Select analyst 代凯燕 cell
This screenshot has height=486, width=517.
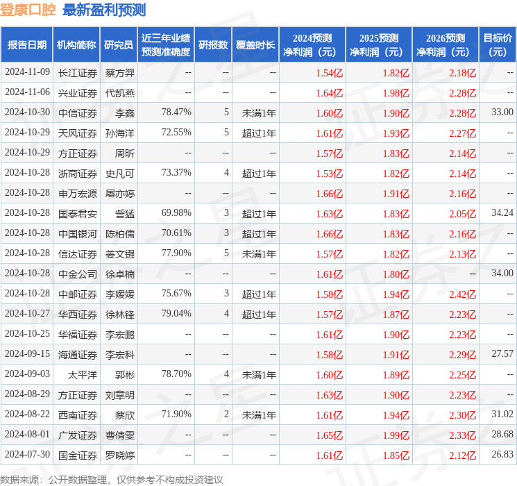pyautogui.click(x=120, y=93)
